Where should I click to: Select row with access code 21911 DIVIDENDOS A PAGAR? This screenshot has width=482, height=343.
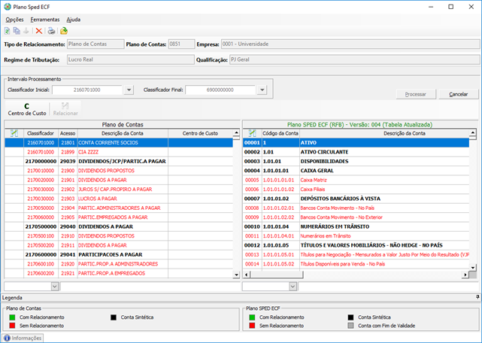(119, 245)
